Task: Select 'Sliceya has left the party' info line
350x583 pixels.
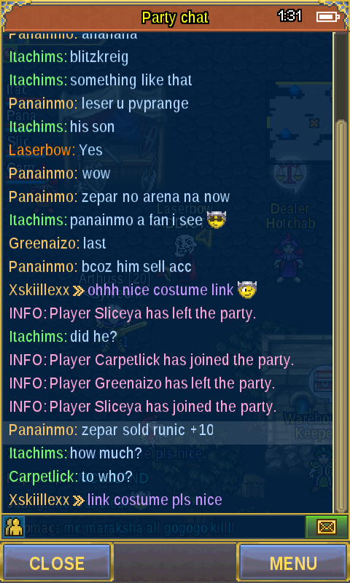Action: [133, 314]
